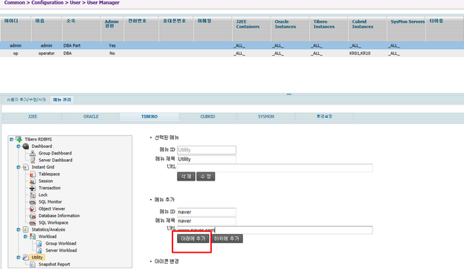Select the 메뉴 관리 tab
The image size is (464, 269).
coord(62,100)
